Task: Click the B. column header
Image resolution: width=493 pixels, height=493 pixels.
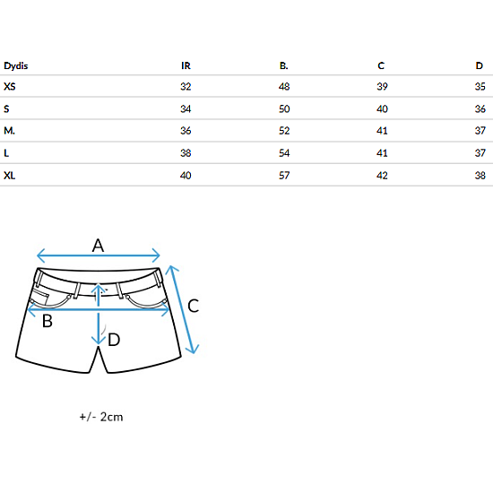Action: pyautogui.click(x=283, y=65)
